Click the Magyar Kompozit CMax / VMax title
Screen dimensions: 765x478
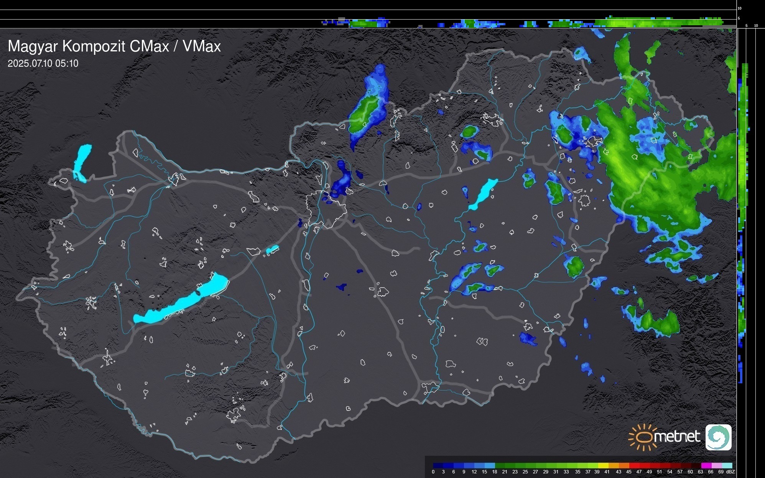(114, 46)
